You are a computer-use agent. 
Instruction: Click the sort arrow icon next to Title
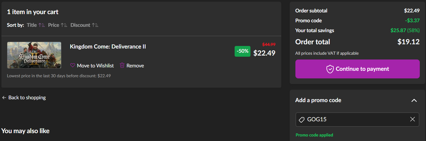coord(42,25)
